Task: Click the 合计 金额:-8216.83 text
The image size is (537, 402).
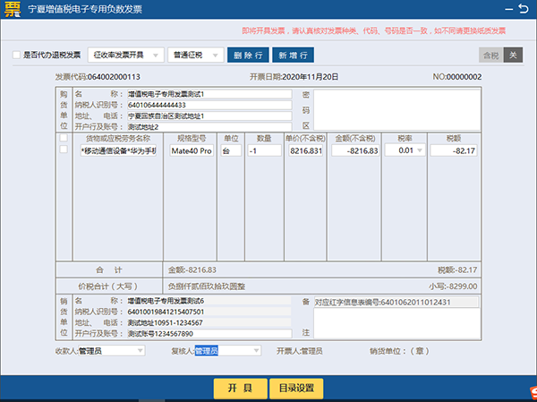Action: 192,270
